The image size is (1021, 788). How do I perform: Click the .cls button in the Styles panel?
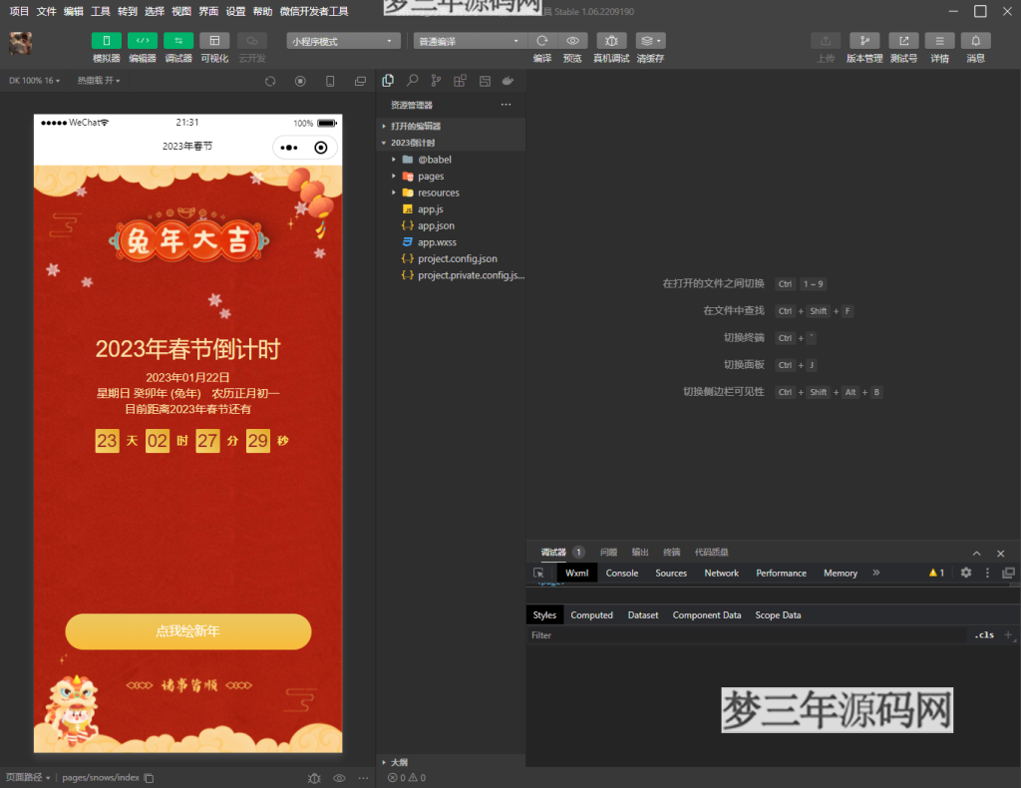tap(984, 634)
